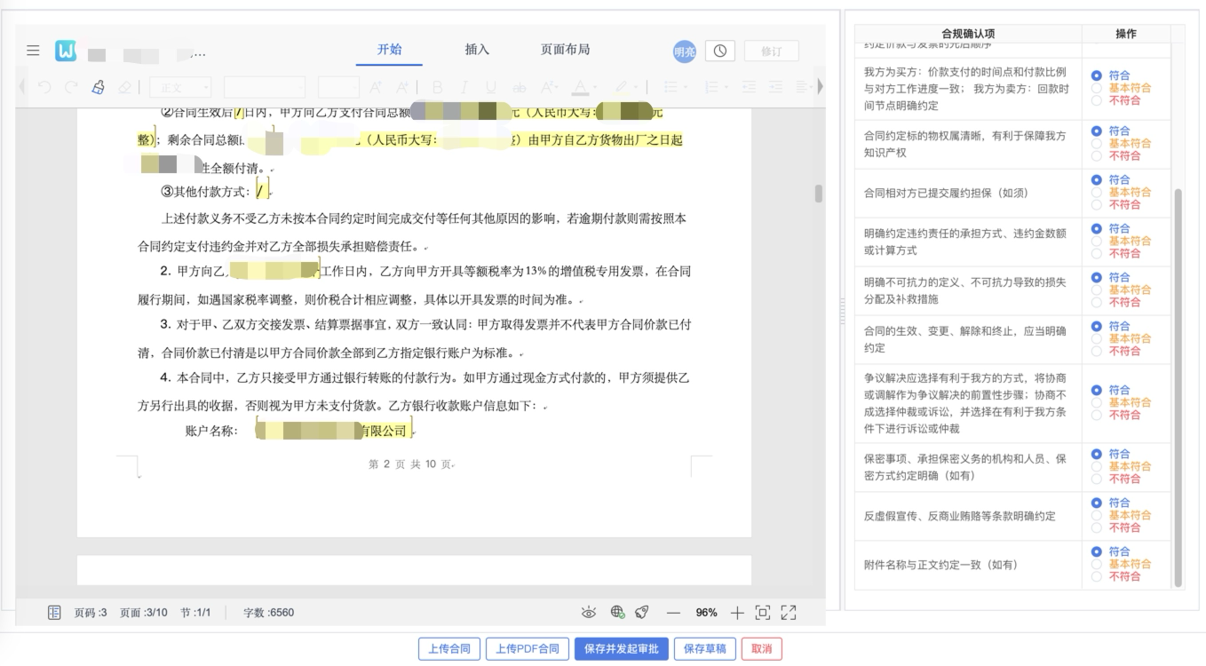Zoom in with the plus icon

(x=737, y=612)
